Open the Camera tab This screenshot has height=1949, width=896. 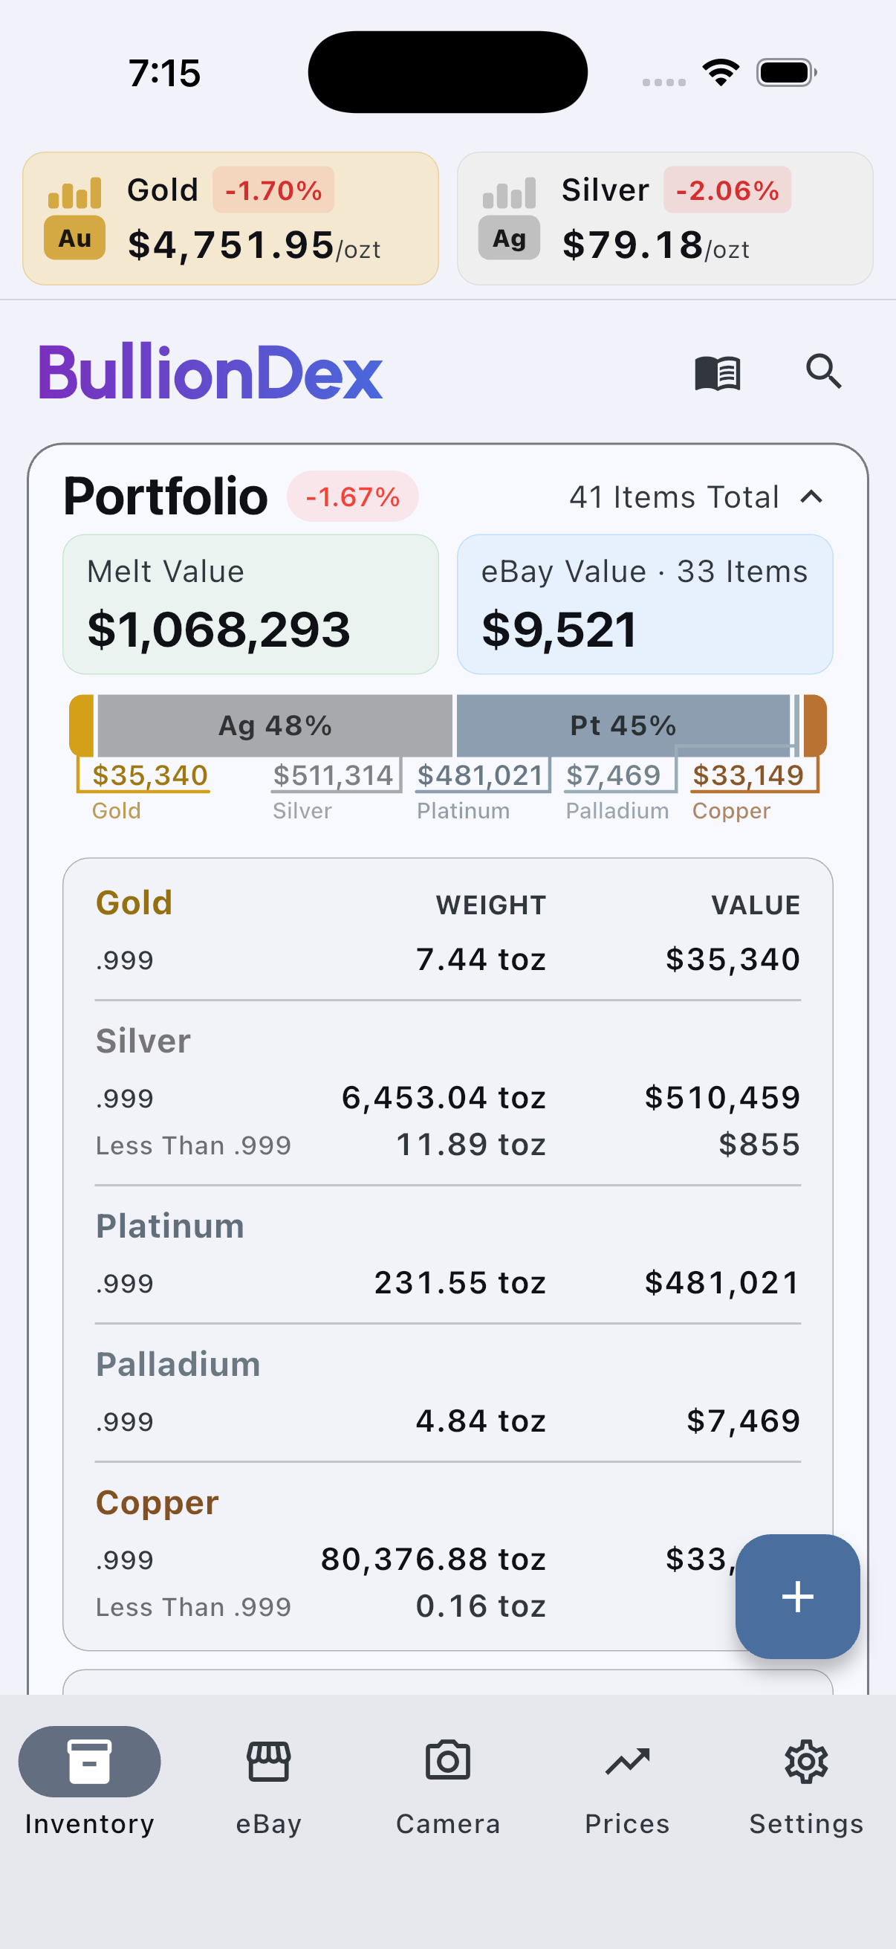447,1782
